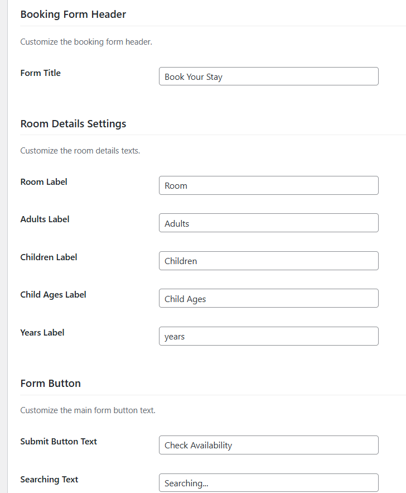Click the Years Label input field
Image resolution: width=406 pixels, height=493 pixels.
(269, 336)
